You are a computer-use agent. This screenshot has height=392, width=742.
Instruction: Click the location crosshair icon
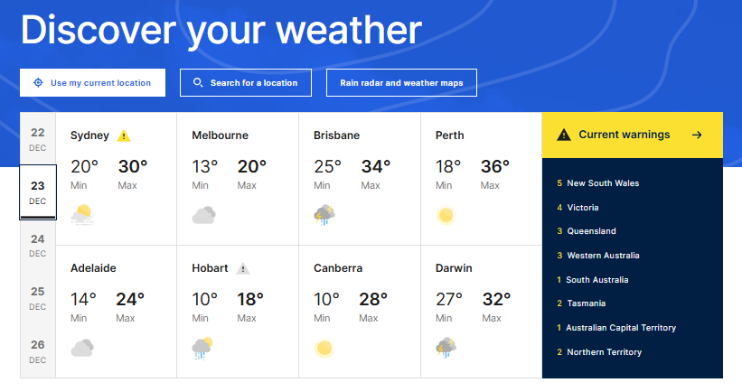38,82
